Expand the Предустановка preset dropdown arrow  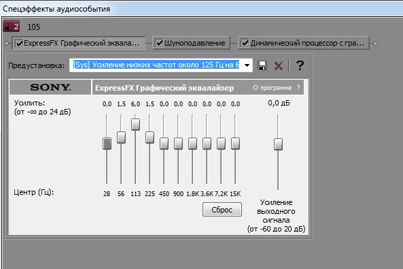tap(247, 65)
